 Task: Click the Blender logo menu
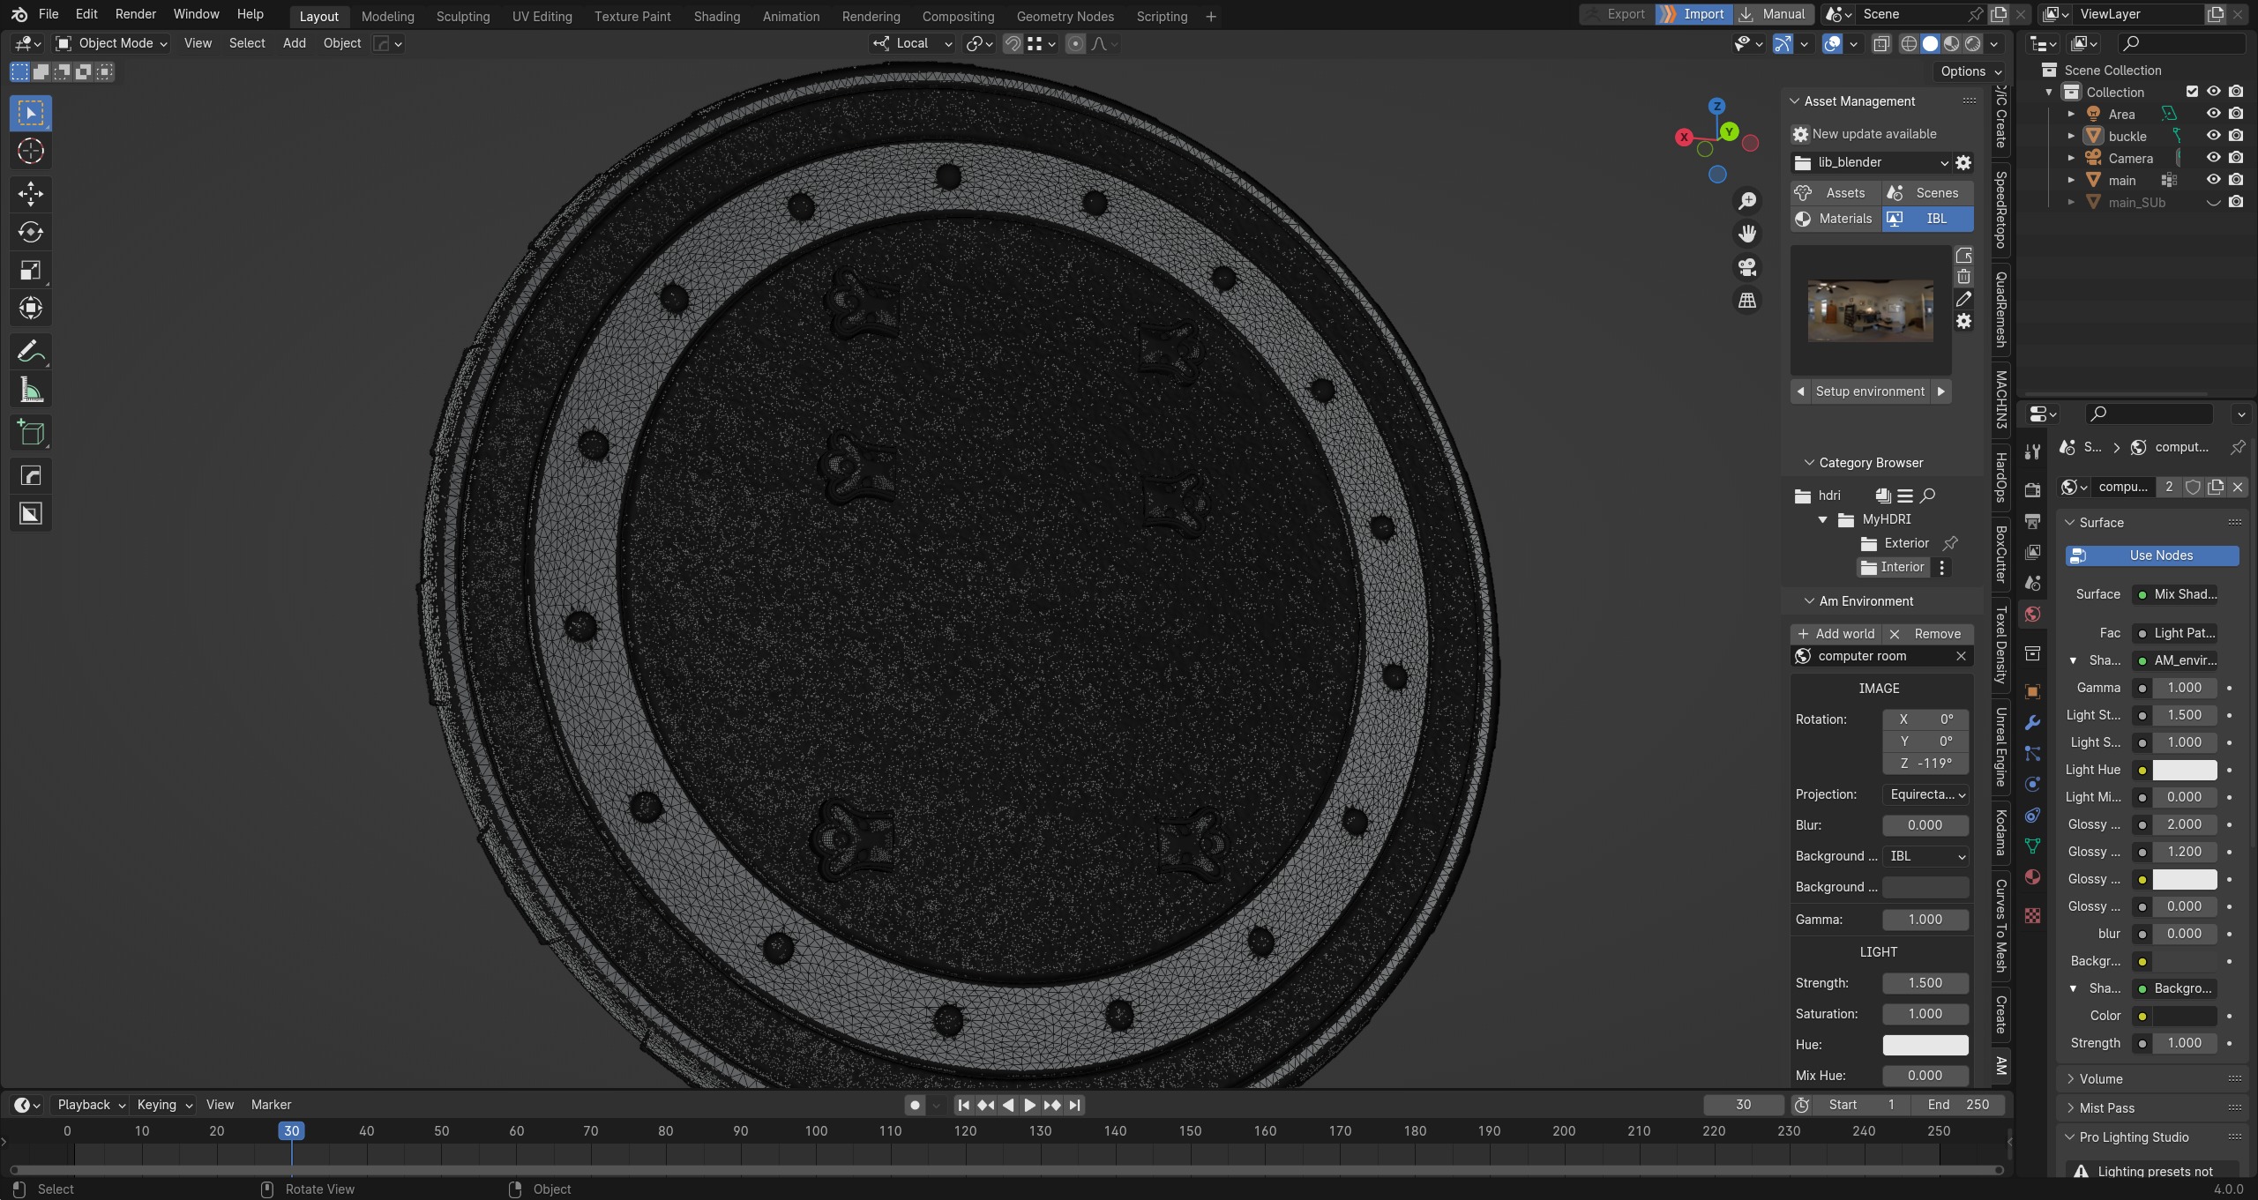(x=19, y=14)
